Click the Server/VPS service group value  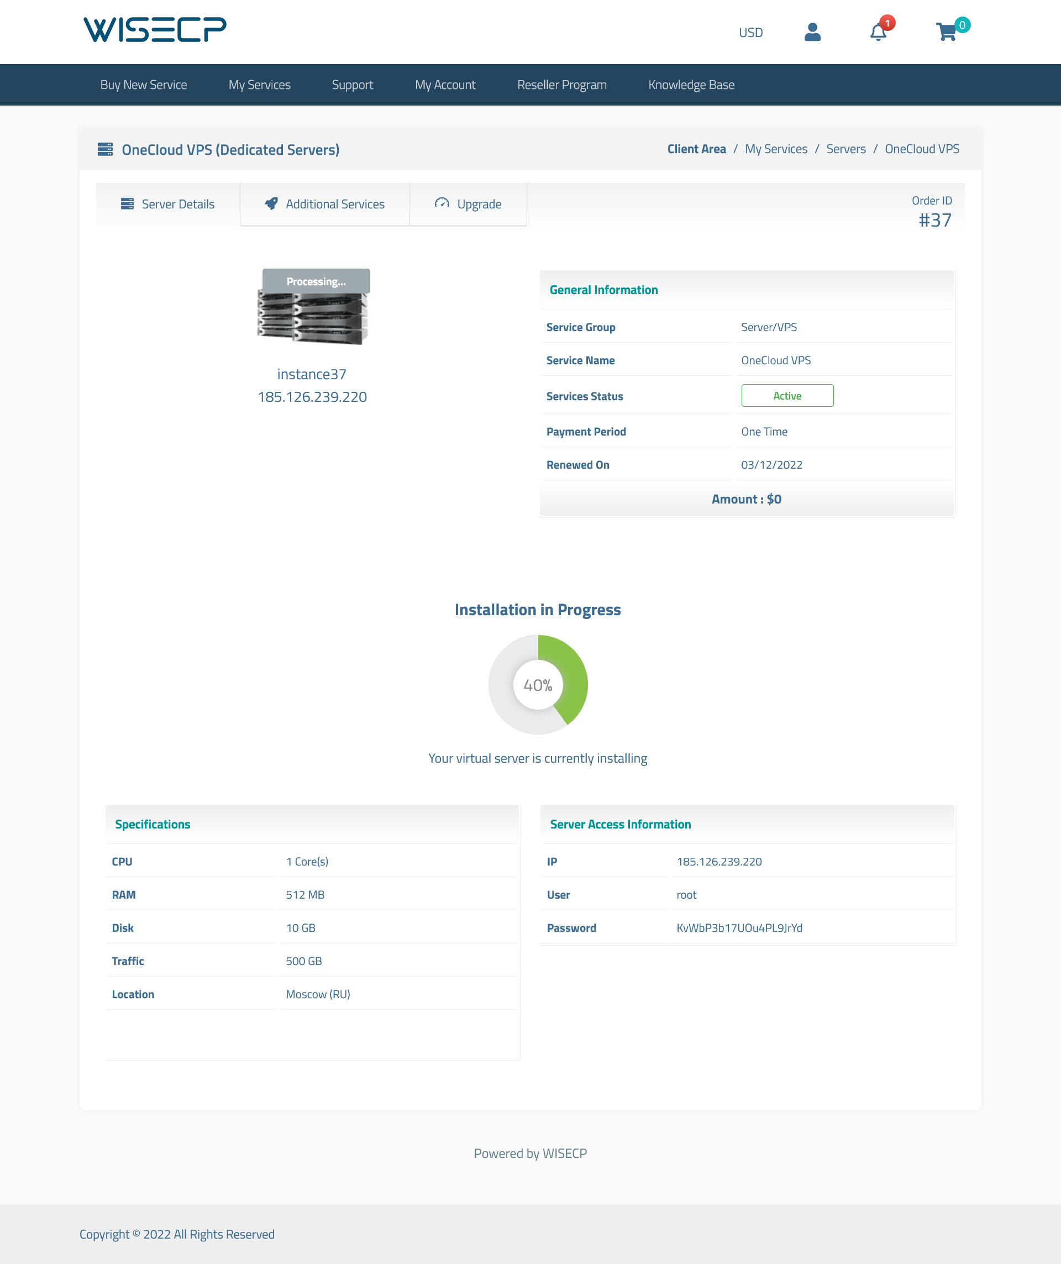pos(769,327)
